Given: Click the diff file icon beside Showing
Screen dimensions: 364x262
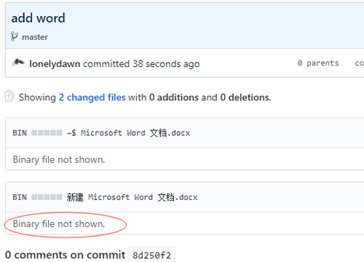Looking at the screenshot, I should pyautogui.click(x=9, y=96).
